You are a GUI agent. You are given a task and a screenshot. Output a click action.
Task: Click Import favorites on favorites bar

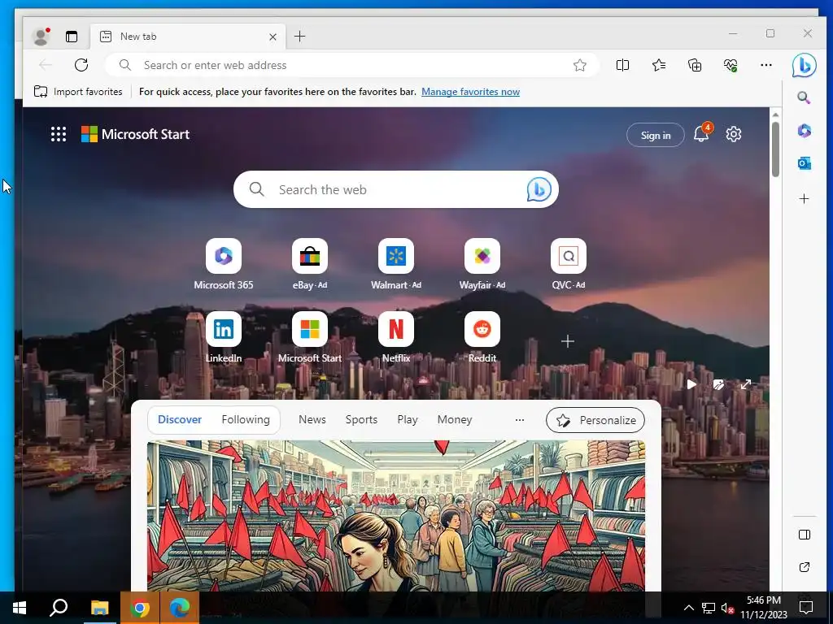coord(78,91)
